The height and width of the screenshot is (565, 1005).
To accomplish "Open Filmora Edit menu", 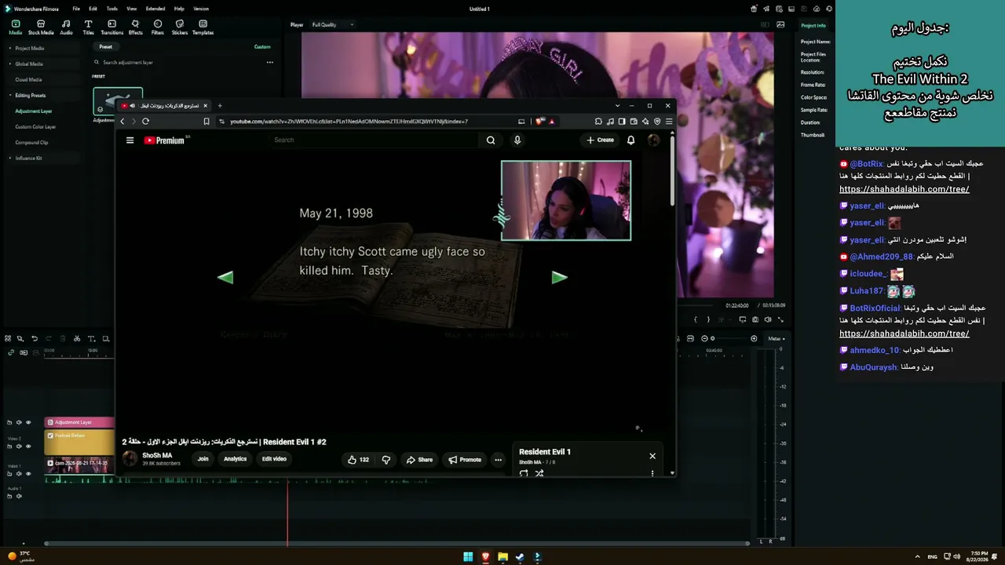I will point(93,9).
